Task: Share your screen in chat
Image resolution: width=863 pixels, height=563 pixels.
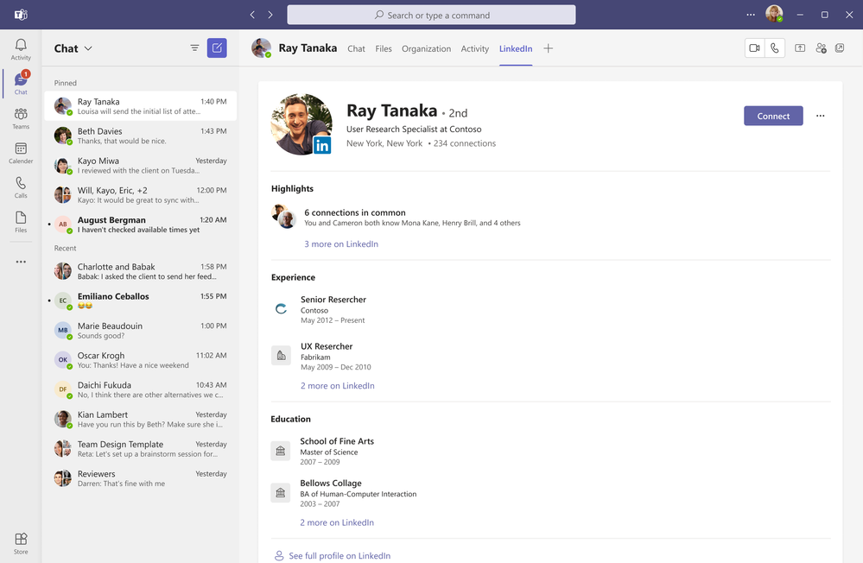Action: (x=800, y=47)
